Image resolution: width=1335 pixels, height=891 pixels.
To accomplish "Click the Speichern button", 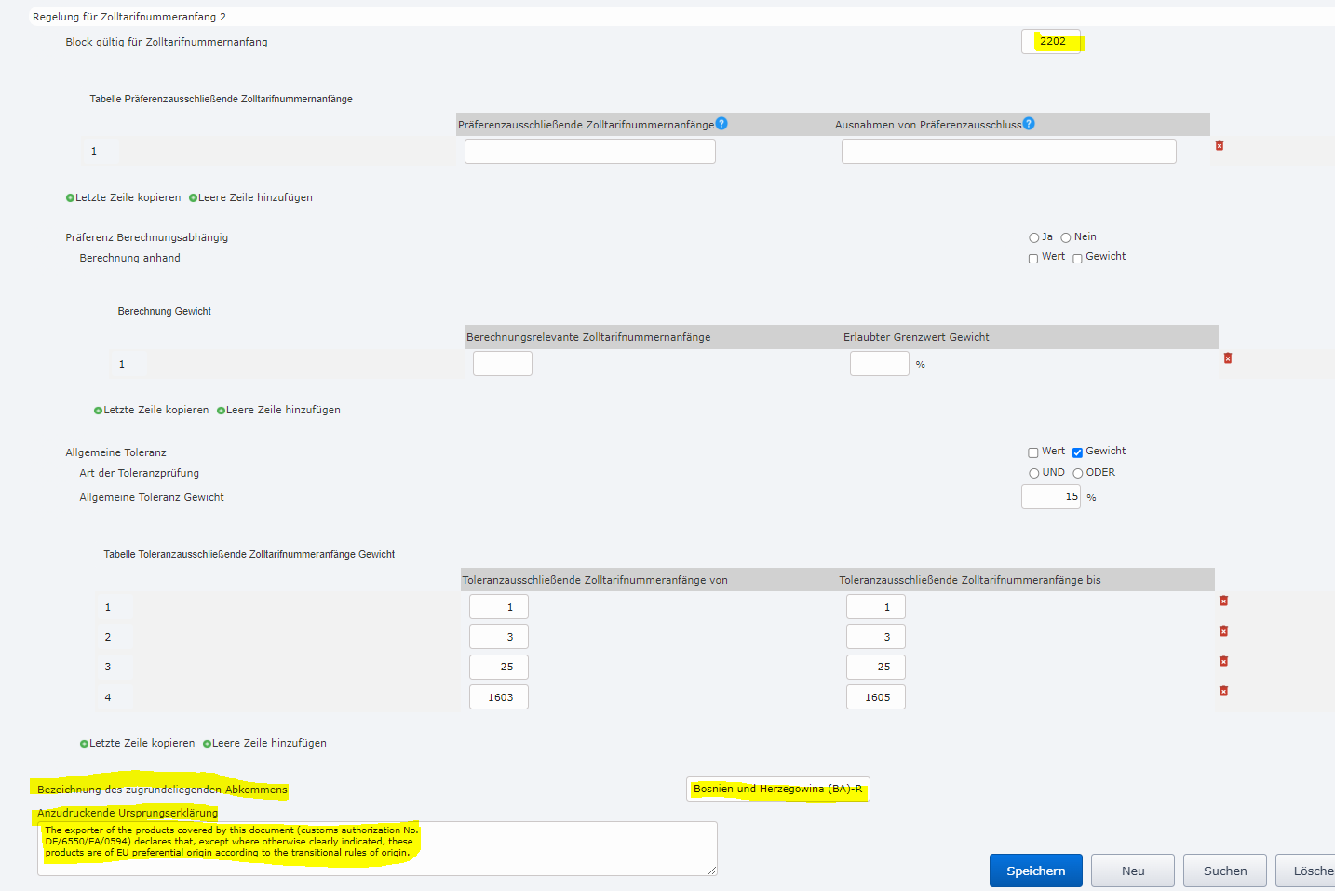I will [x=1035, y=871].
